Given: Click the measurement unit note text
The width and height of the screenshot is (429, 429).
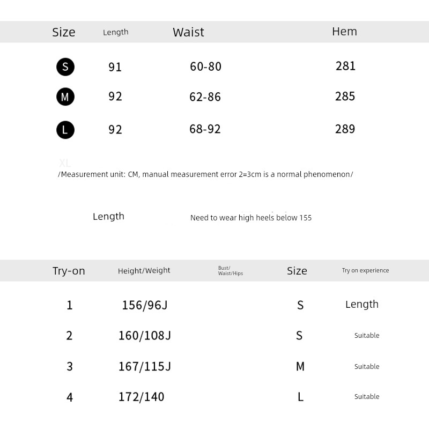Looking at the screenshot, I should pyautogui.click(x=205, y=175).
